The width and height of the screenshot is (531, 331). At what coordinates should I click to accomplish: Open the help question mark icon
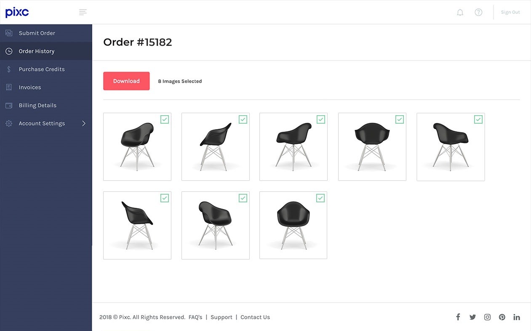(x=478, y=12)
